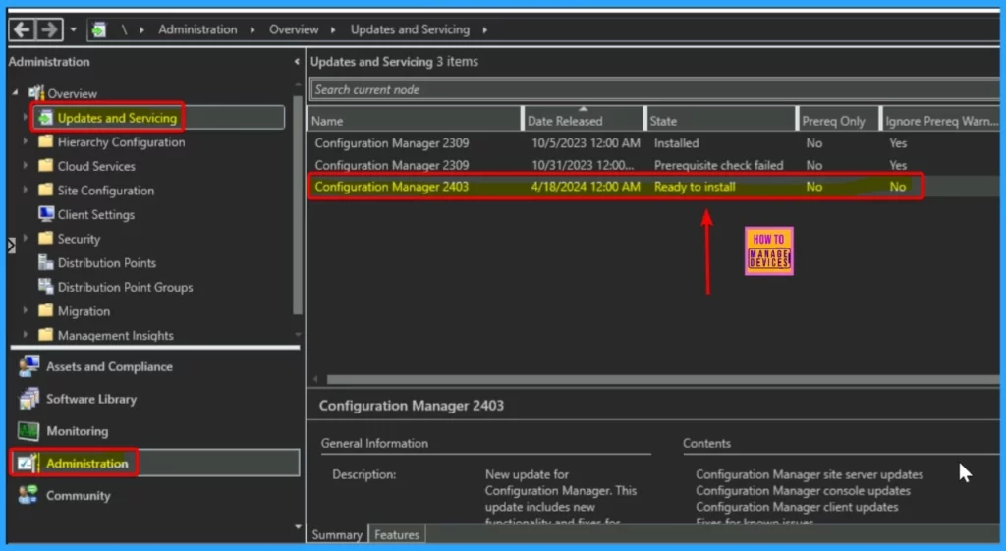Open dropdown arrow after Overview breadcrumb
1006x551 pixels.
[x=333, y=29]
